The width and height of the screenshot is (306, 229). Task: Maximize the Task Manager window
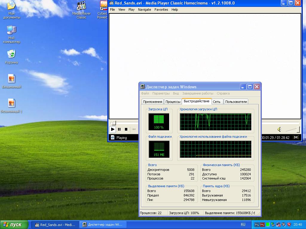(250, 87)
